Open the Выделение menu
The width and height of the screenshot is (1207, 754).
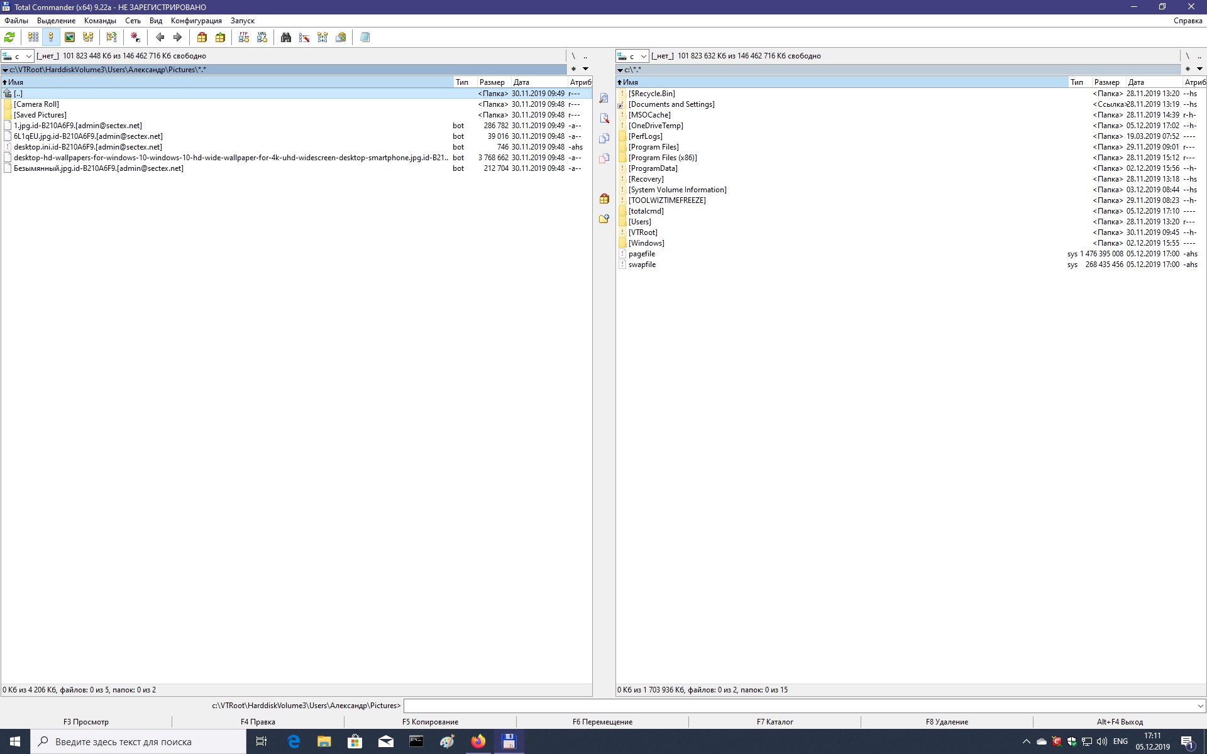tap(56, 21)
